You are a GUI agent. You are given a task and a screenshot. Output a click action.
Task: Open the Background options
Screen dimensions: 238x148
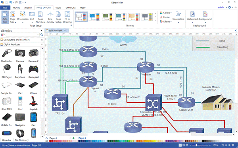(205, 17)
